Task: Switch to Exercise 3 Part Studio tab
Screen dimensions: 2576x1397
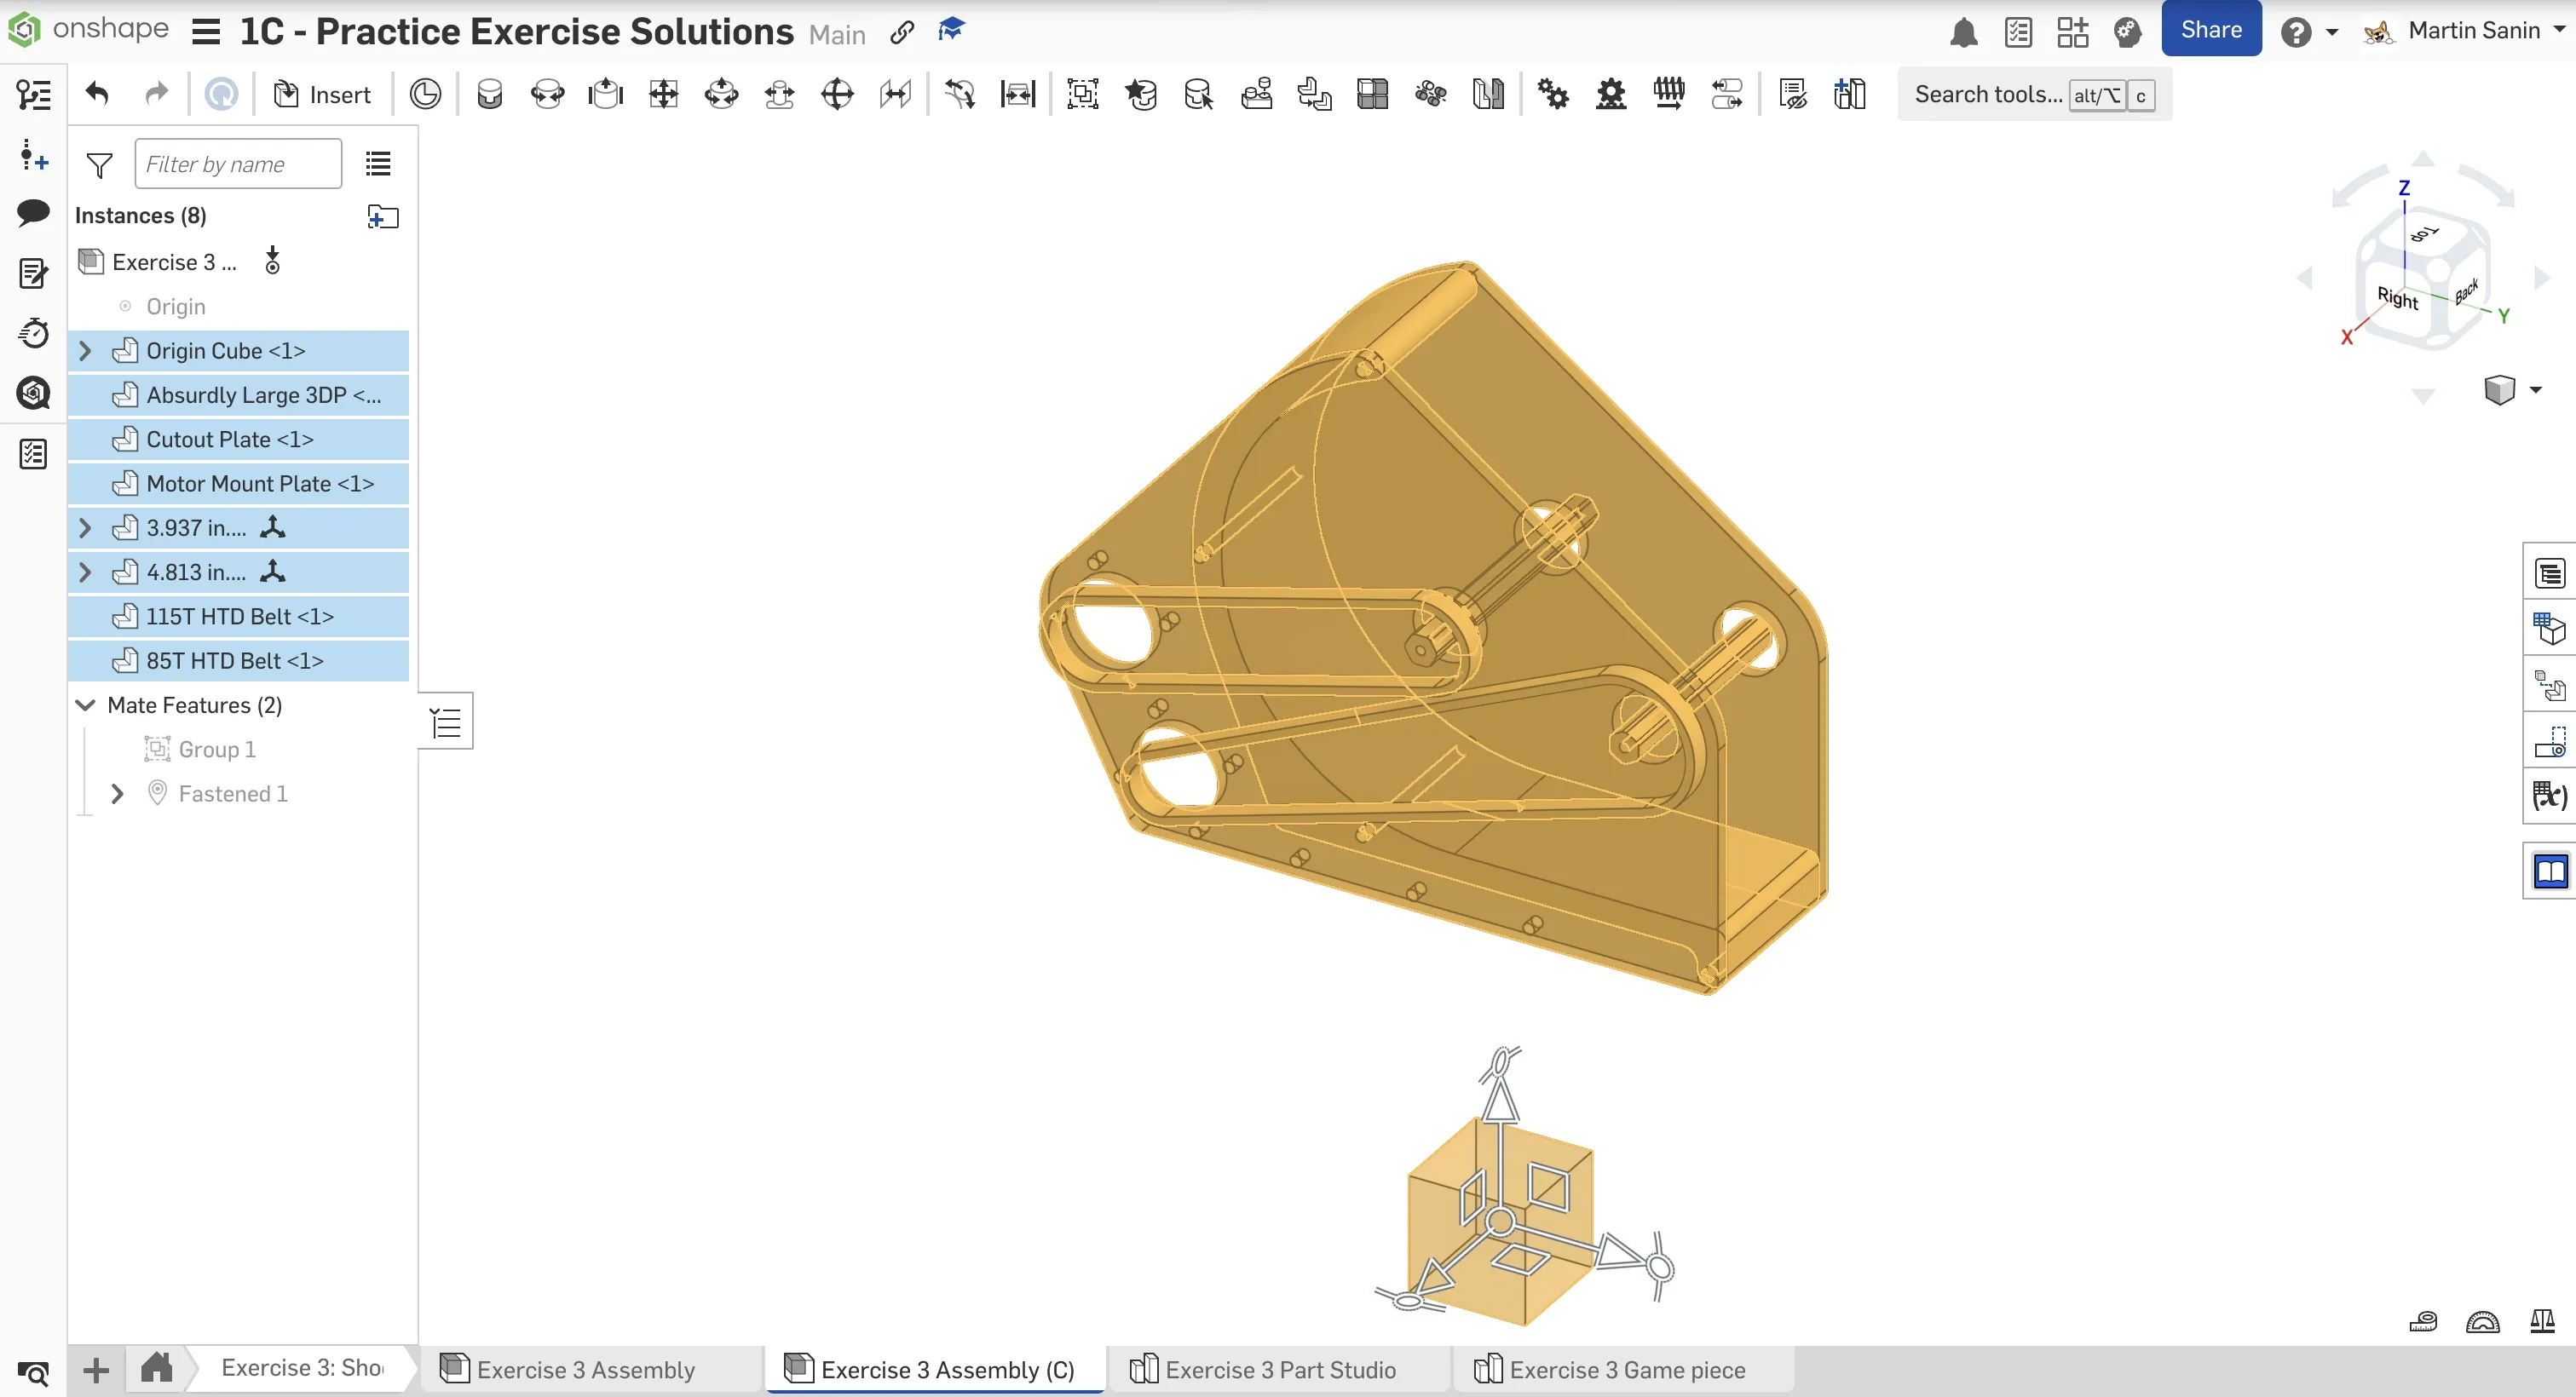Action: coord(1279,1369)
